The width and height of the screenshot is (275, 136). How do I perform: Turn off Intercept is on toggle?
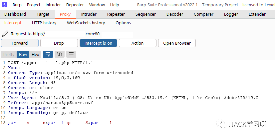click(98, 43)
